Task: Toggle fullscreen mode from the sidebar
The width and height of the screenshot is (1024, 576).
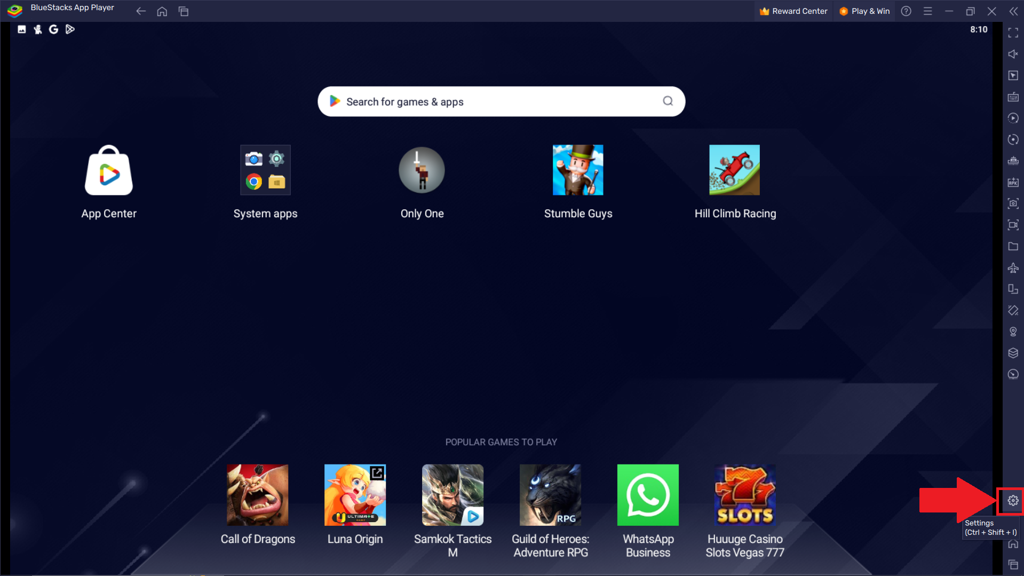Action: pos(1013,33)
